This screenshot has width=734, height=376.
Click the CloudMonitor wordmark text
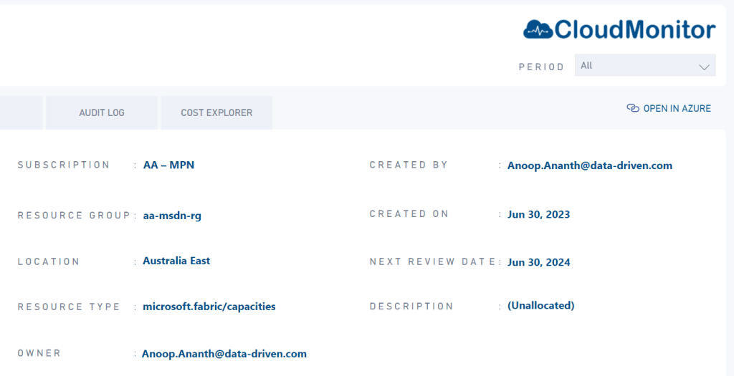coord(635,29)
